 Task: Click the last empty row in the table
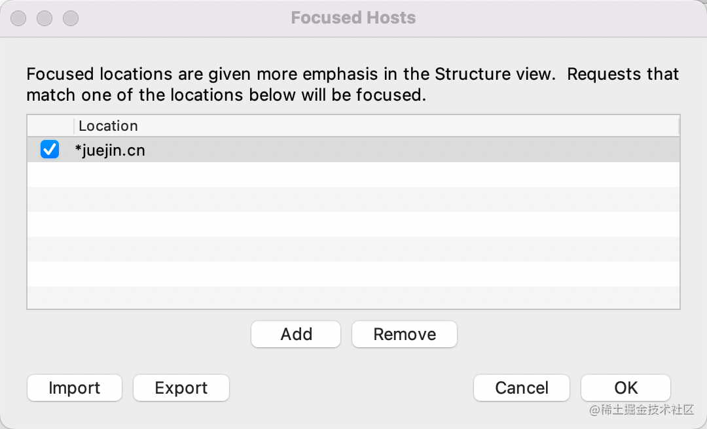tap(353, 298)
